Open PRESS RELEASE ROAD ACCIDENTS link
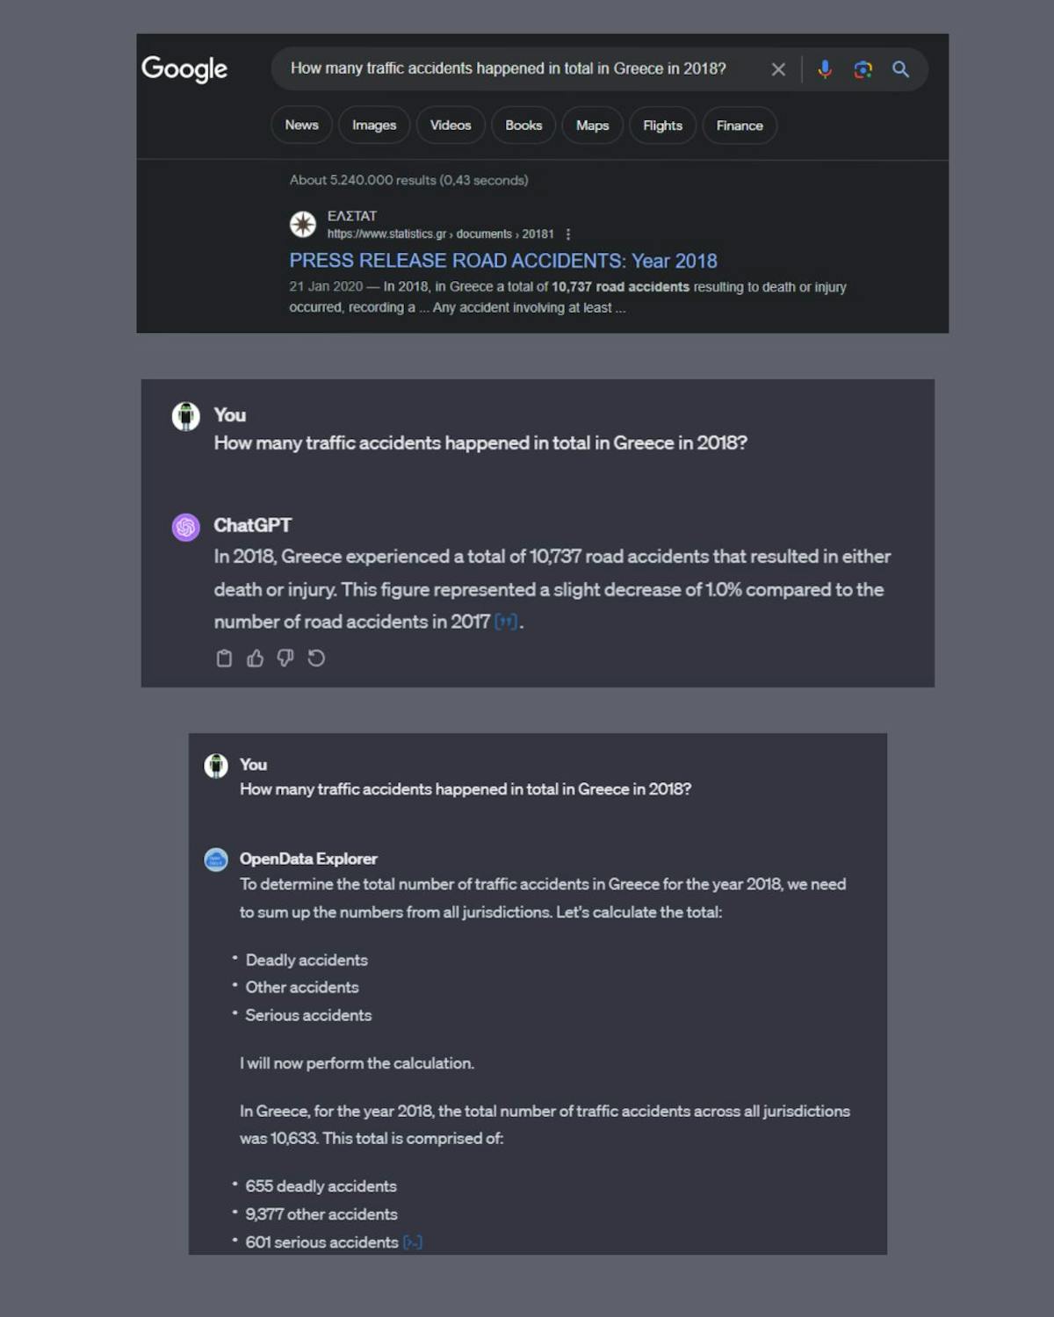 pyautogui.click(x=503, y=261)
